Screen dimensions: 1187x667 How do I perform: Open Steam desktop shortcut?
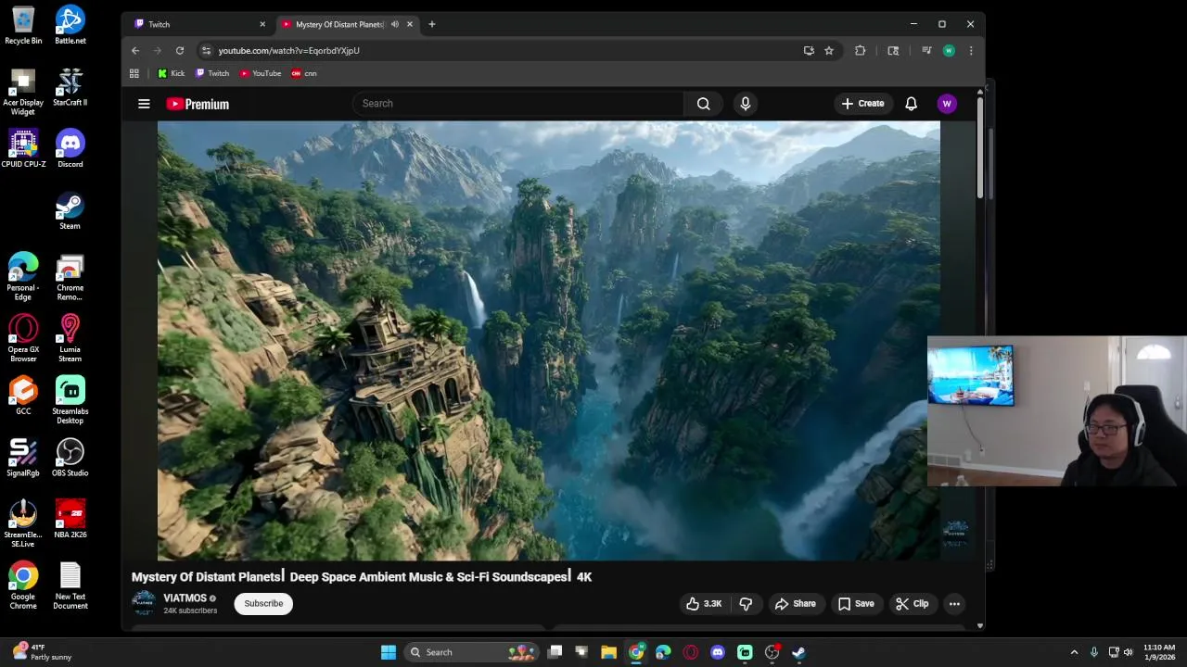point(70,211)
